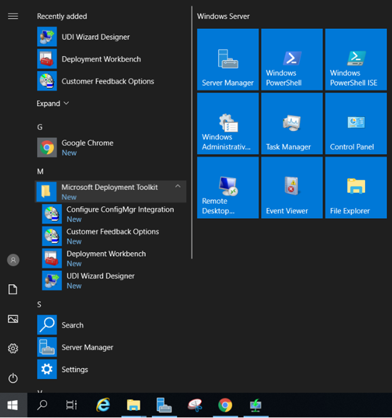Viewport: 392px width, 418px height.
Task: Open UDI Wizard Designer under Recently added
Action: tap(111, 37)
